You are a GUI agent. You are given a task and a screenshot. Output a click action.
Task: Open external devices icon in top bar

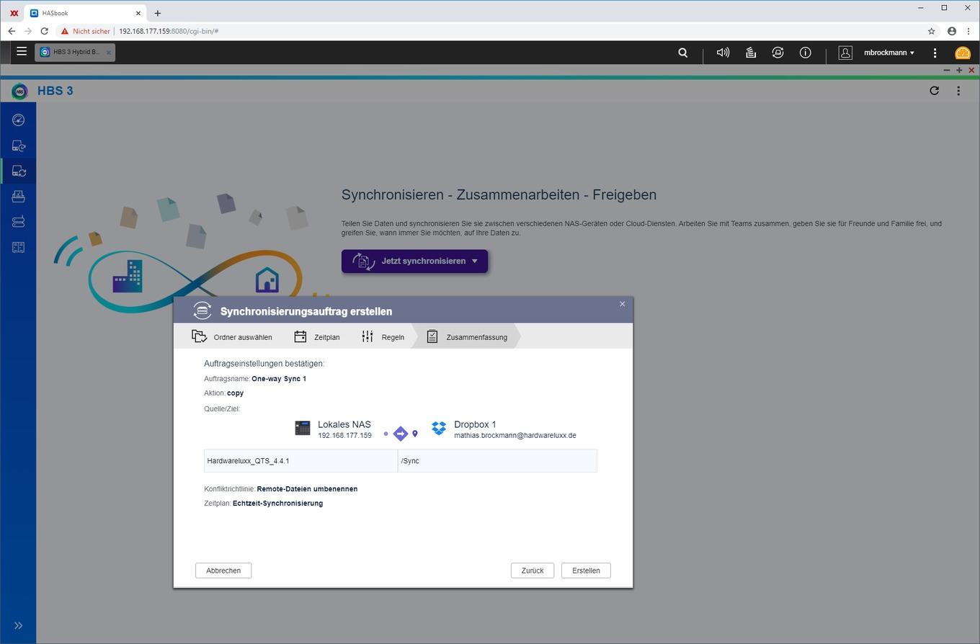pyautogui.click(x=778, y=53)
